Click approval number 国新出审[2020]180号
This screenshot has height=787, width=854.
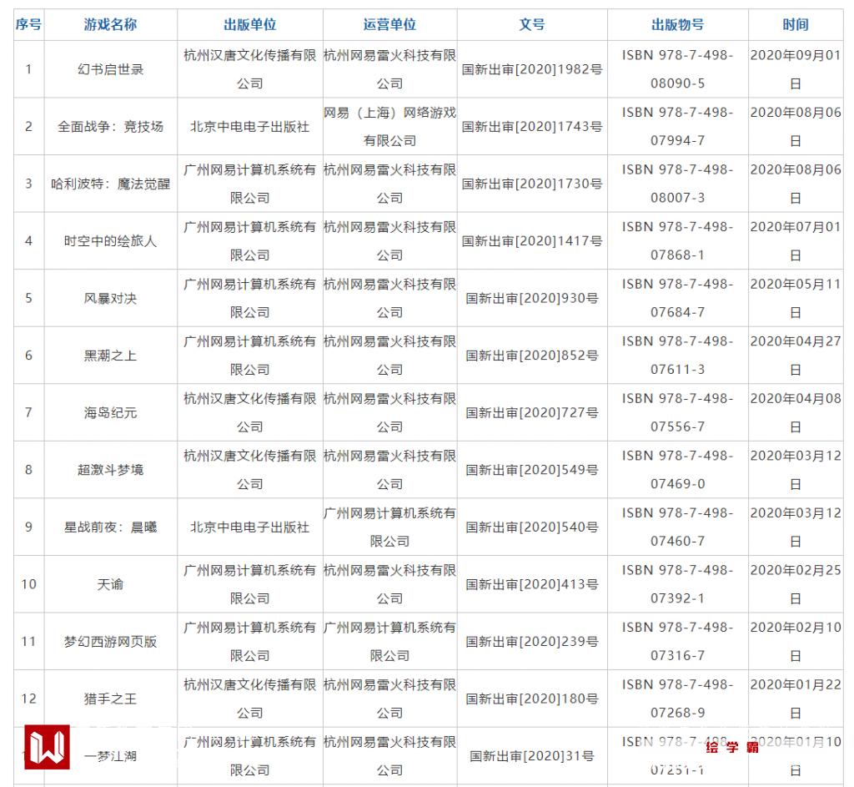[532, 699]
